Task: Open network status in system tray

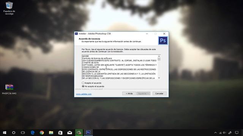Action: pos(220,133)
